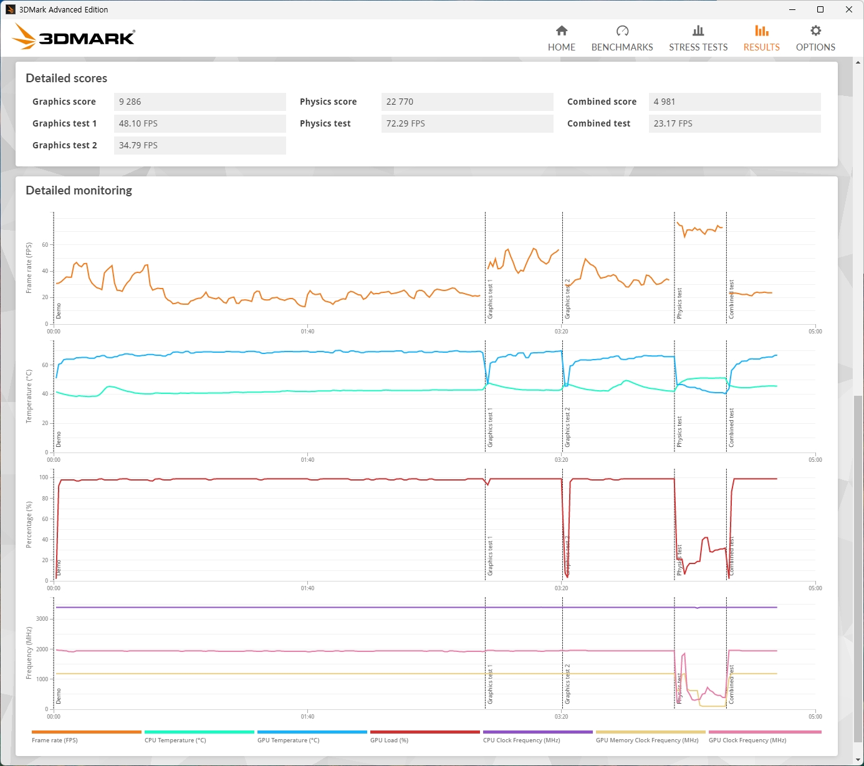
Task: Select the Combined test value 23.17 FPS
Action: (x=734, y=123)
